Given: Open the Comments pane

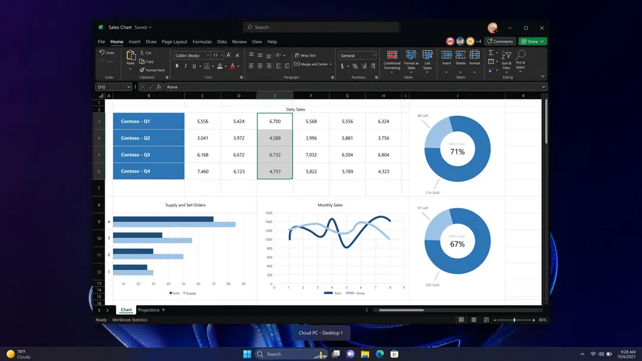Looking at the screenshot, I should [x=500, y=42].
